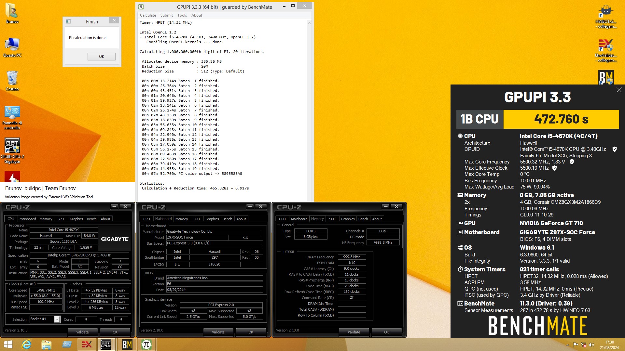Click the 472.760 s result score

[x=561, y=119]
